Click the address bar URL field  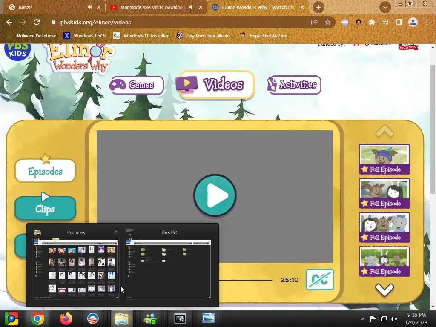click(x=178, y=22)
